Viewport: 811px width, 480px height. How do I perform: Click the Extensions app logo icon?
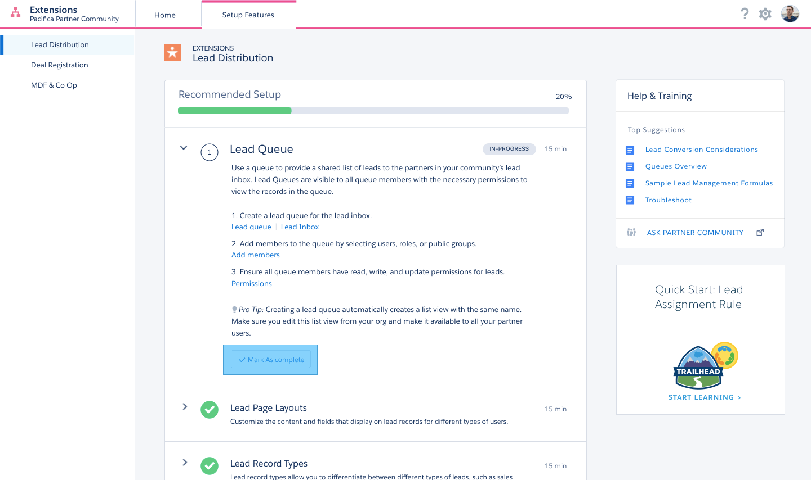[16, 12]
